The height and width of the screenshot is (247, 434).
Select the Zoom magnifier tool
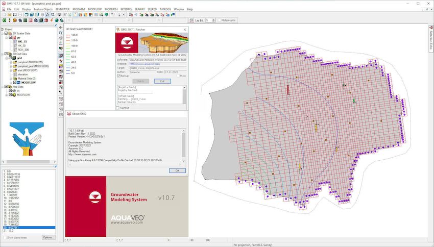pyautogui.click(x=61, y=33)
